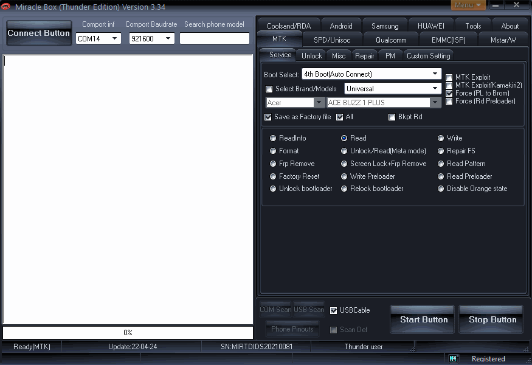
Task: Select the ReadInfo radio option
Action: [273, 138]
